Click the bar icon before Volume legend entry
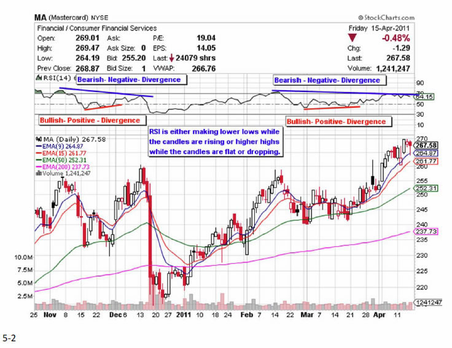This screenshot has height=348, width=452. point(39,174)
